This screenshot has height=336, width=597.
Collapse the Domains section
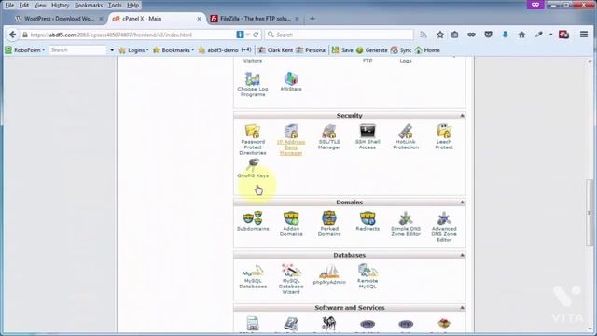coord(462,203)
